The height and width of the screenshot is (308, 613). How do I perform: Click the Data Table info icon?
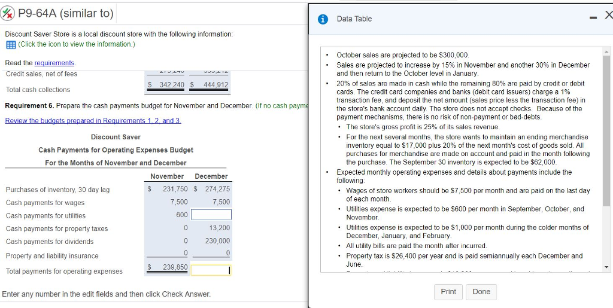coord(323,19)
